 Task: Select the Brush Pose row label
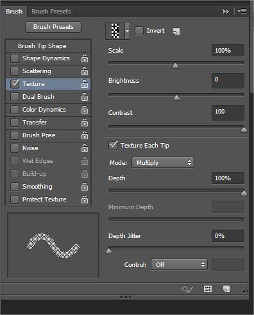click(39, 135)
